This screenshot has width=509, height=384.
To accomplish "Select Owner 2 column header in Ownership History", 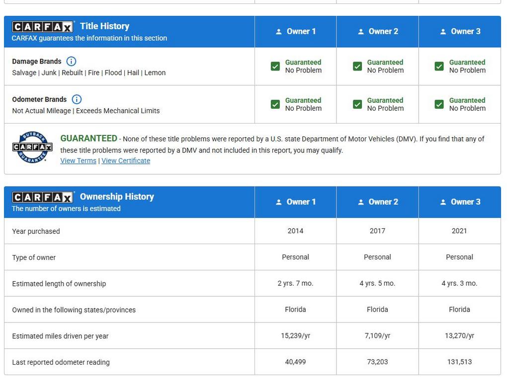I will coord(377,202).
